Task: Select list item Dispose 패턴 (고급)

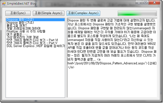Action: [x=35, y=20]
